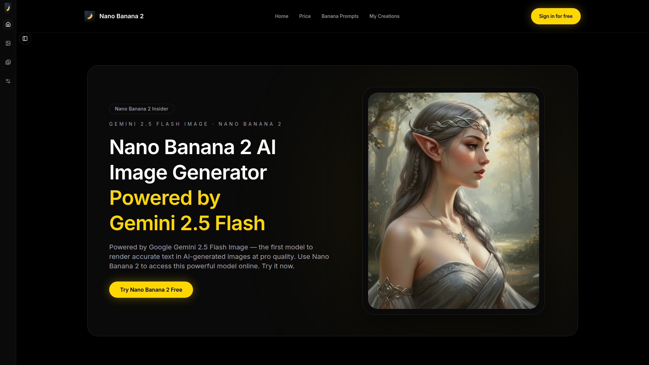The image size is (649, 365).
Task: Open the Price page link
Action: [x=305, y=16]
